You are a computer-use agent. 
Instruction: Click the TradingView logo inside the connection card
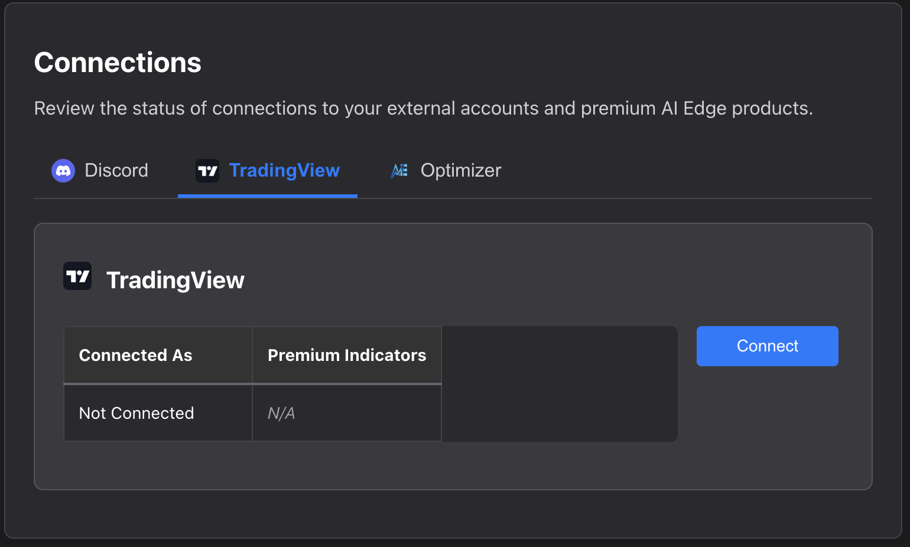click(77, 276)
